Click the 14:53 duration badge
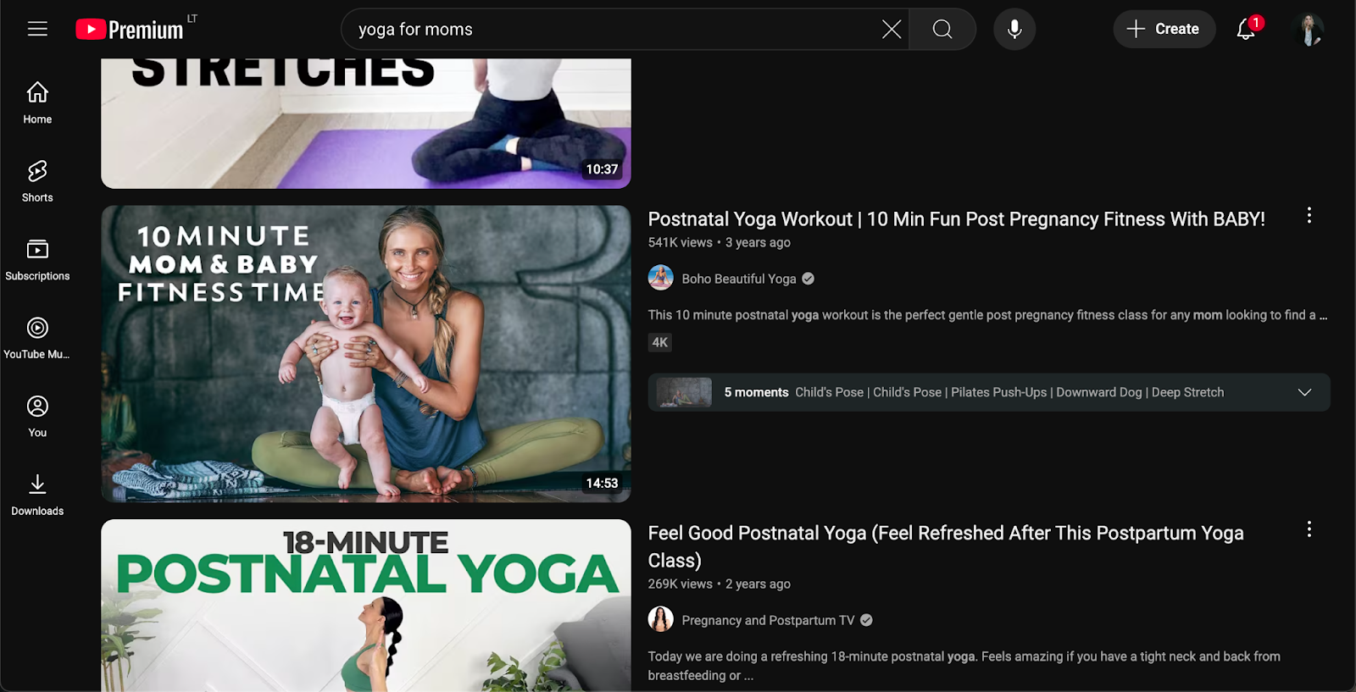The height and width of the screenshot is (692, 1356). [602, 484]
